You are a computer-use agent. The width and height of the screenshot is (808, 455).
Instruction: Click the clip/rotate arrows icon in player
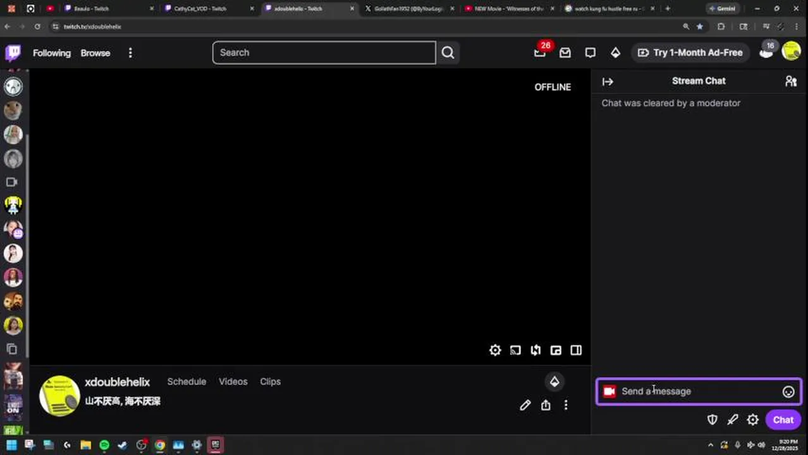536,350
